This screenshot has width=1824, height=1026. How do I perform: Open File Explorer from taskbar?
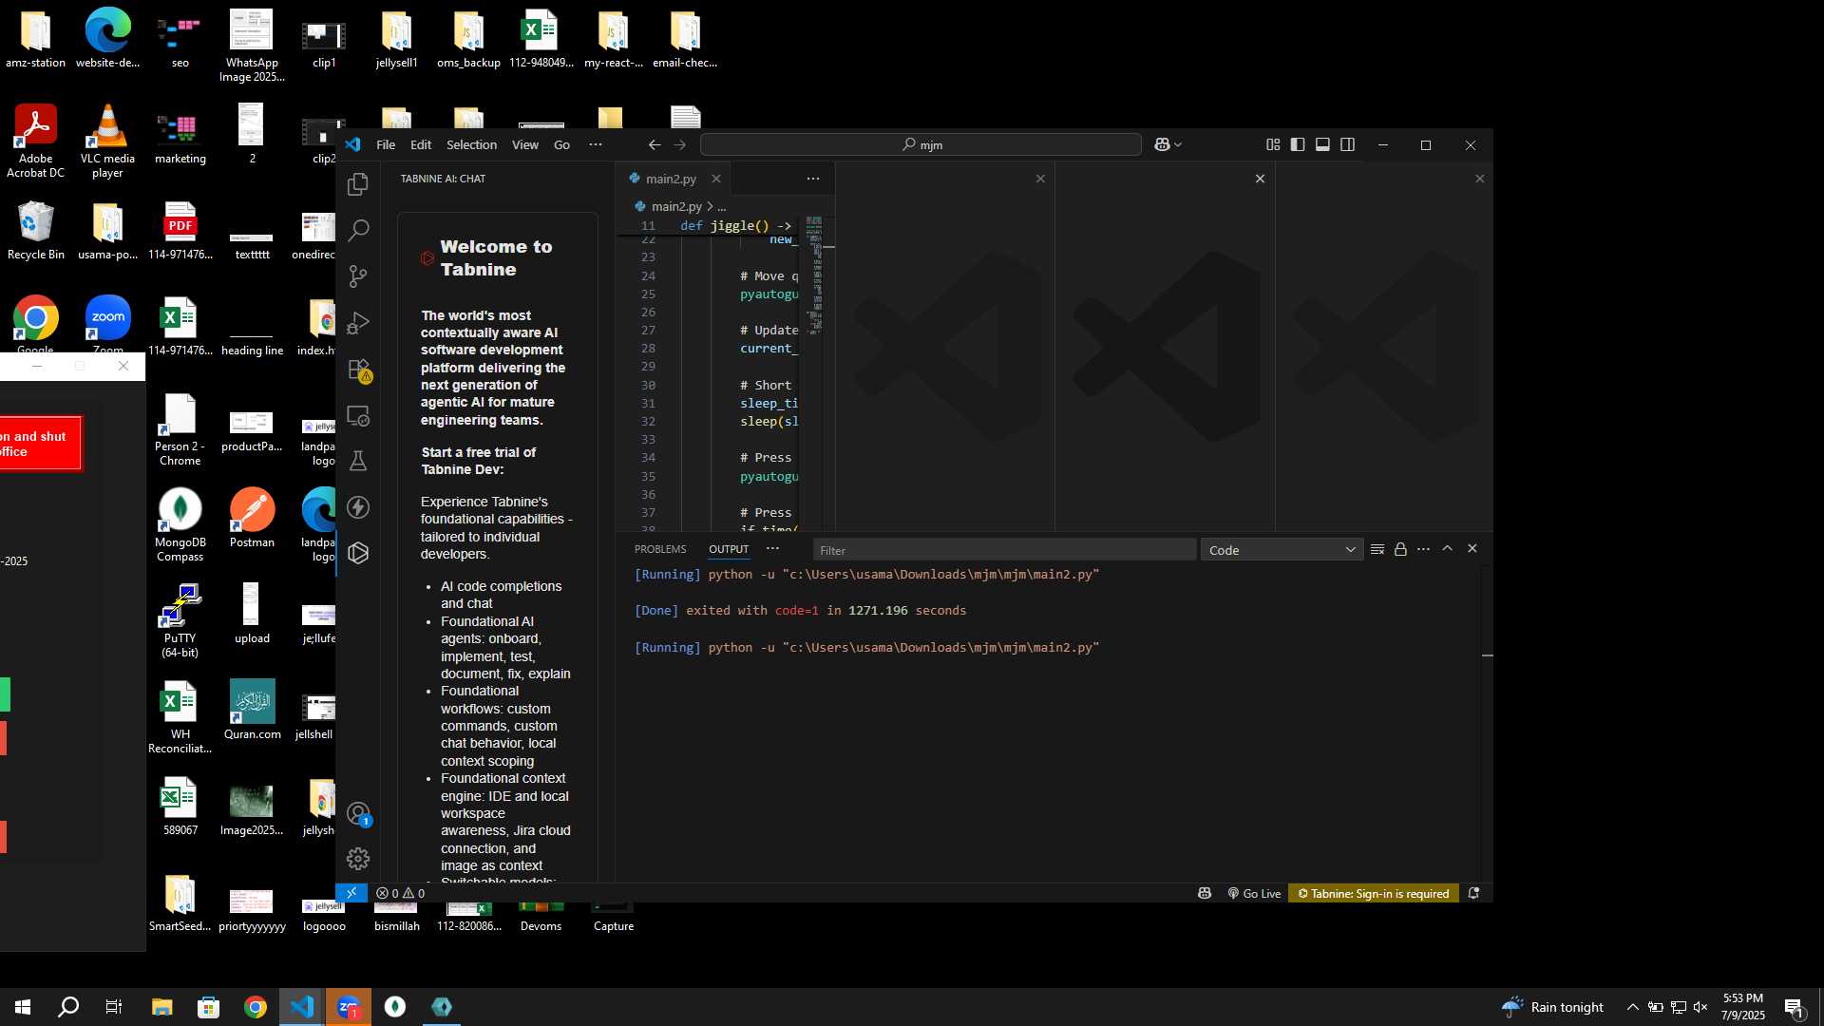(161, 1007)
